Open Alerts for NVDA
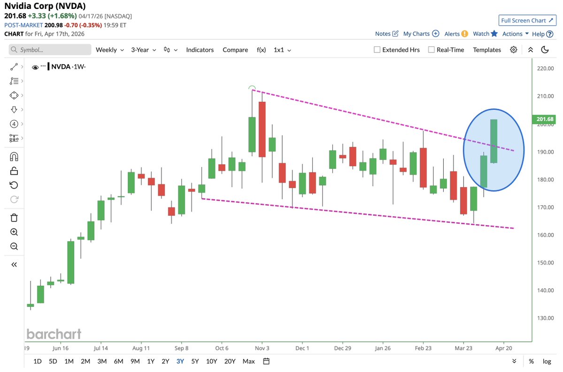The image size is (563, 372). coord(456,34)
